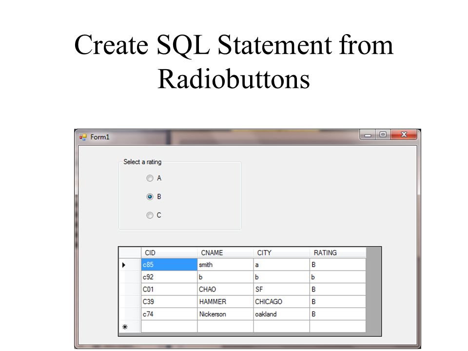Click the CITY cell in c85 row
The image size is (468, 351).
[281, 265]
